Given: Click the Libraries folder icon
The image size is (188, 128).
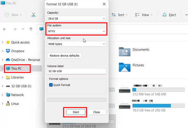Looking at the screenshot, I should [8, 77].
